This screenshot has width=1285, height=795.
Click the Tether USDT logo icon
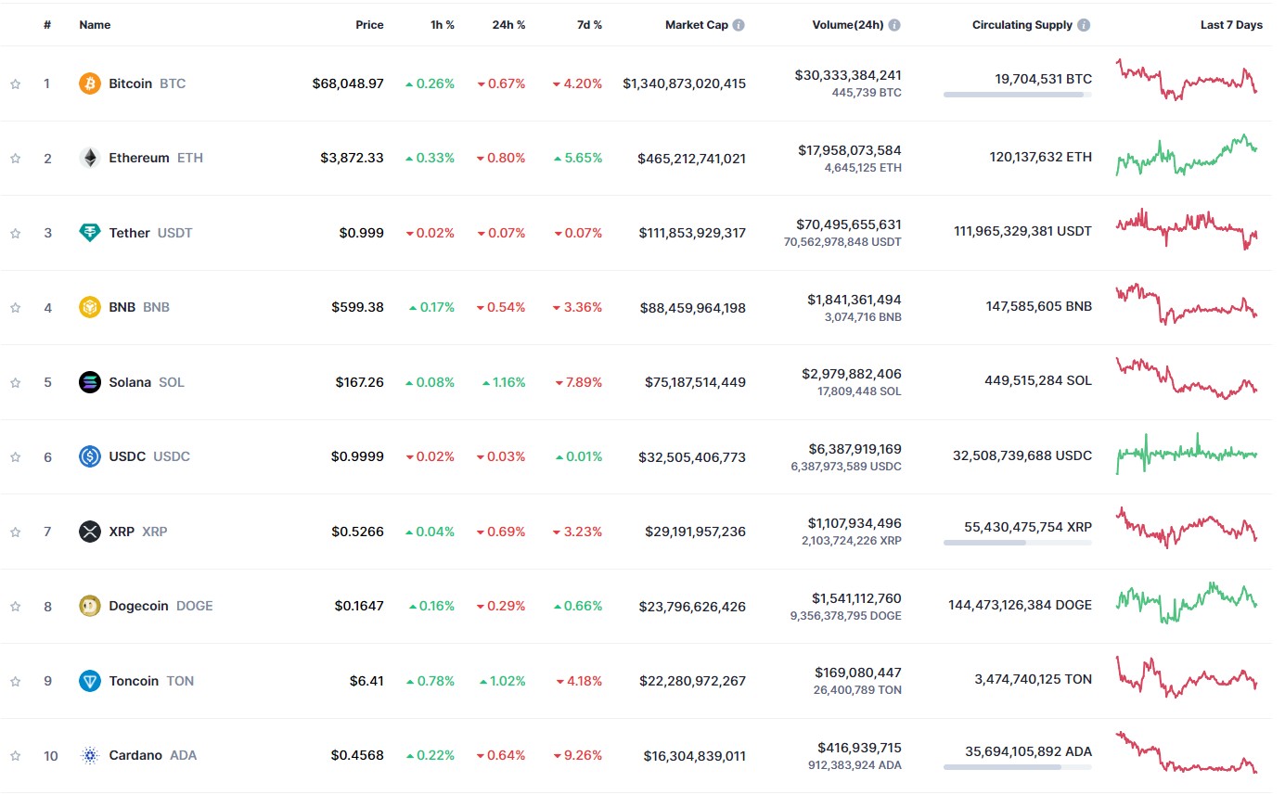(88, 232)
